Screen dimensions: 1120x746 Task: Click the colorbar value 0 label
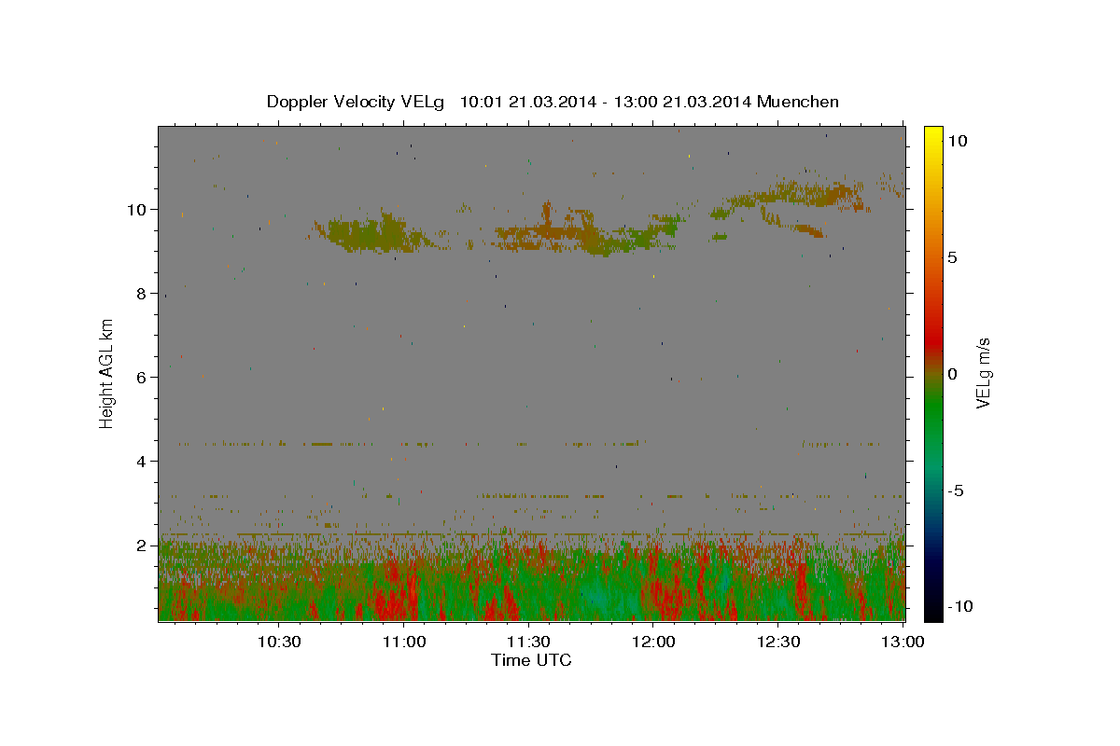tap(952, 374)
